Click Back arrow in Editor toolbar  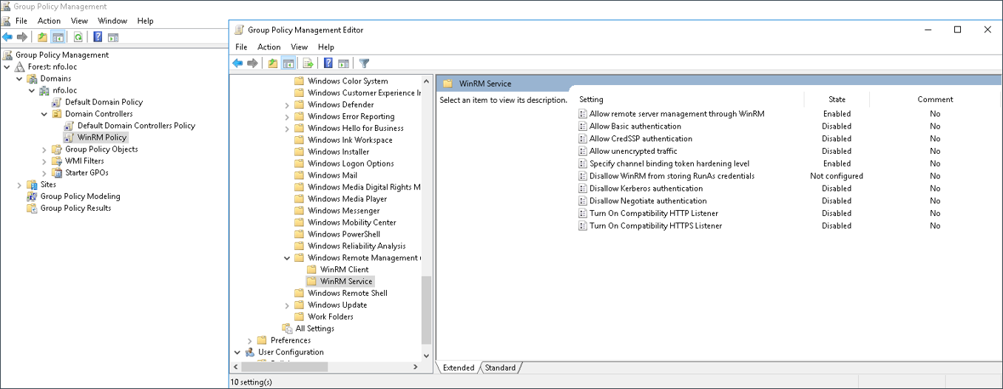tap(237, 64)
